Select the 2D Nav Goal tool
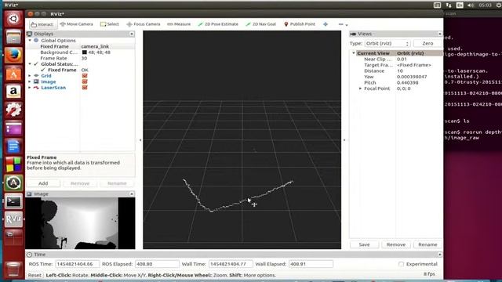502x282 pixels. [260, 24]
